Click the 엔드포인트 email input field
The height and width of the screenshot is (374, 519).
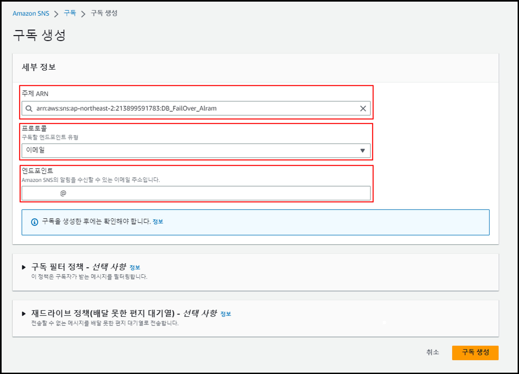(x=196, y=193)
